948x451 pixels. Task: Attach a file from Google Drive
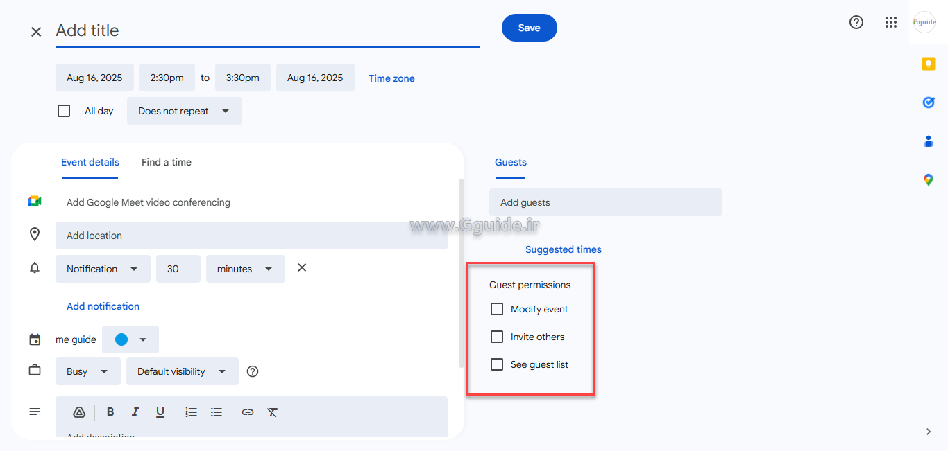click(78, 412)
